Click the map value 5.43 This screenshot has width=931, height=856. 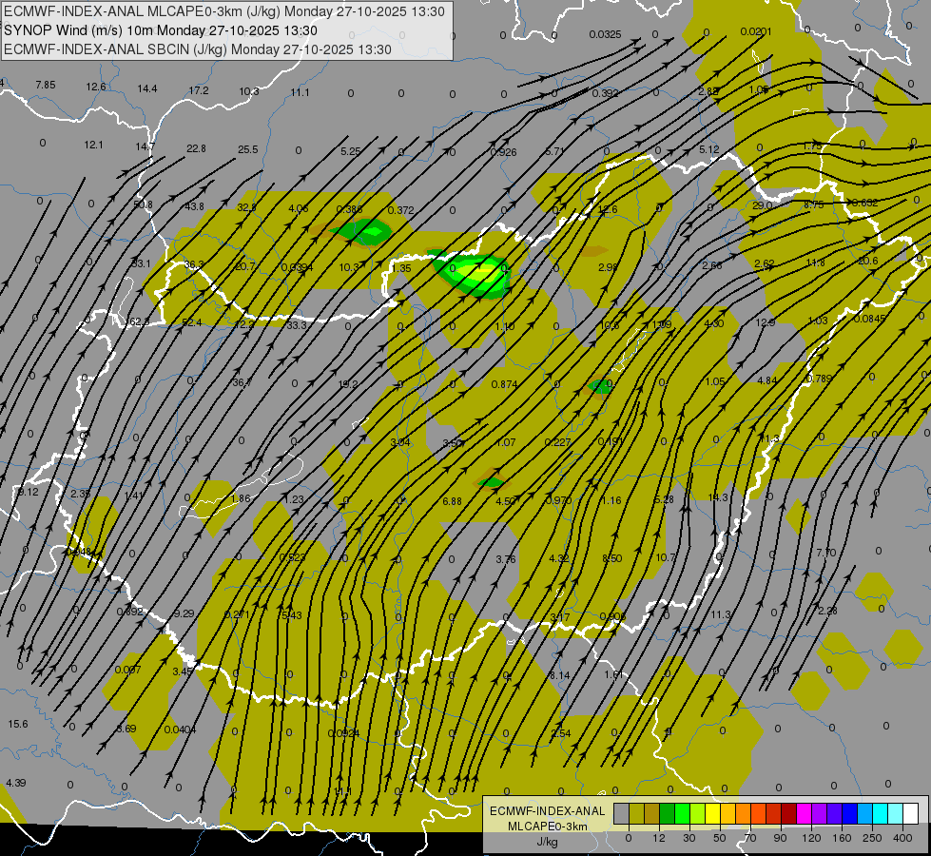point(292,615)
